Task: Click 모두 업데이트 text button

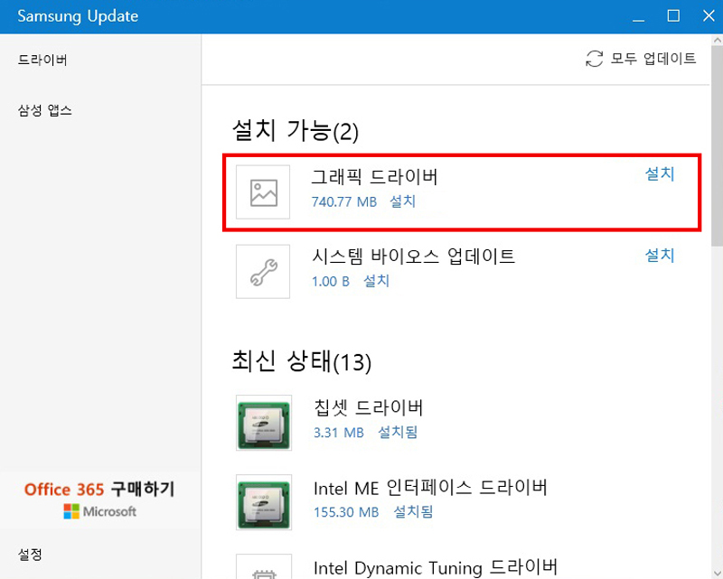Action: pyautogui.click(x=653, y=59)
